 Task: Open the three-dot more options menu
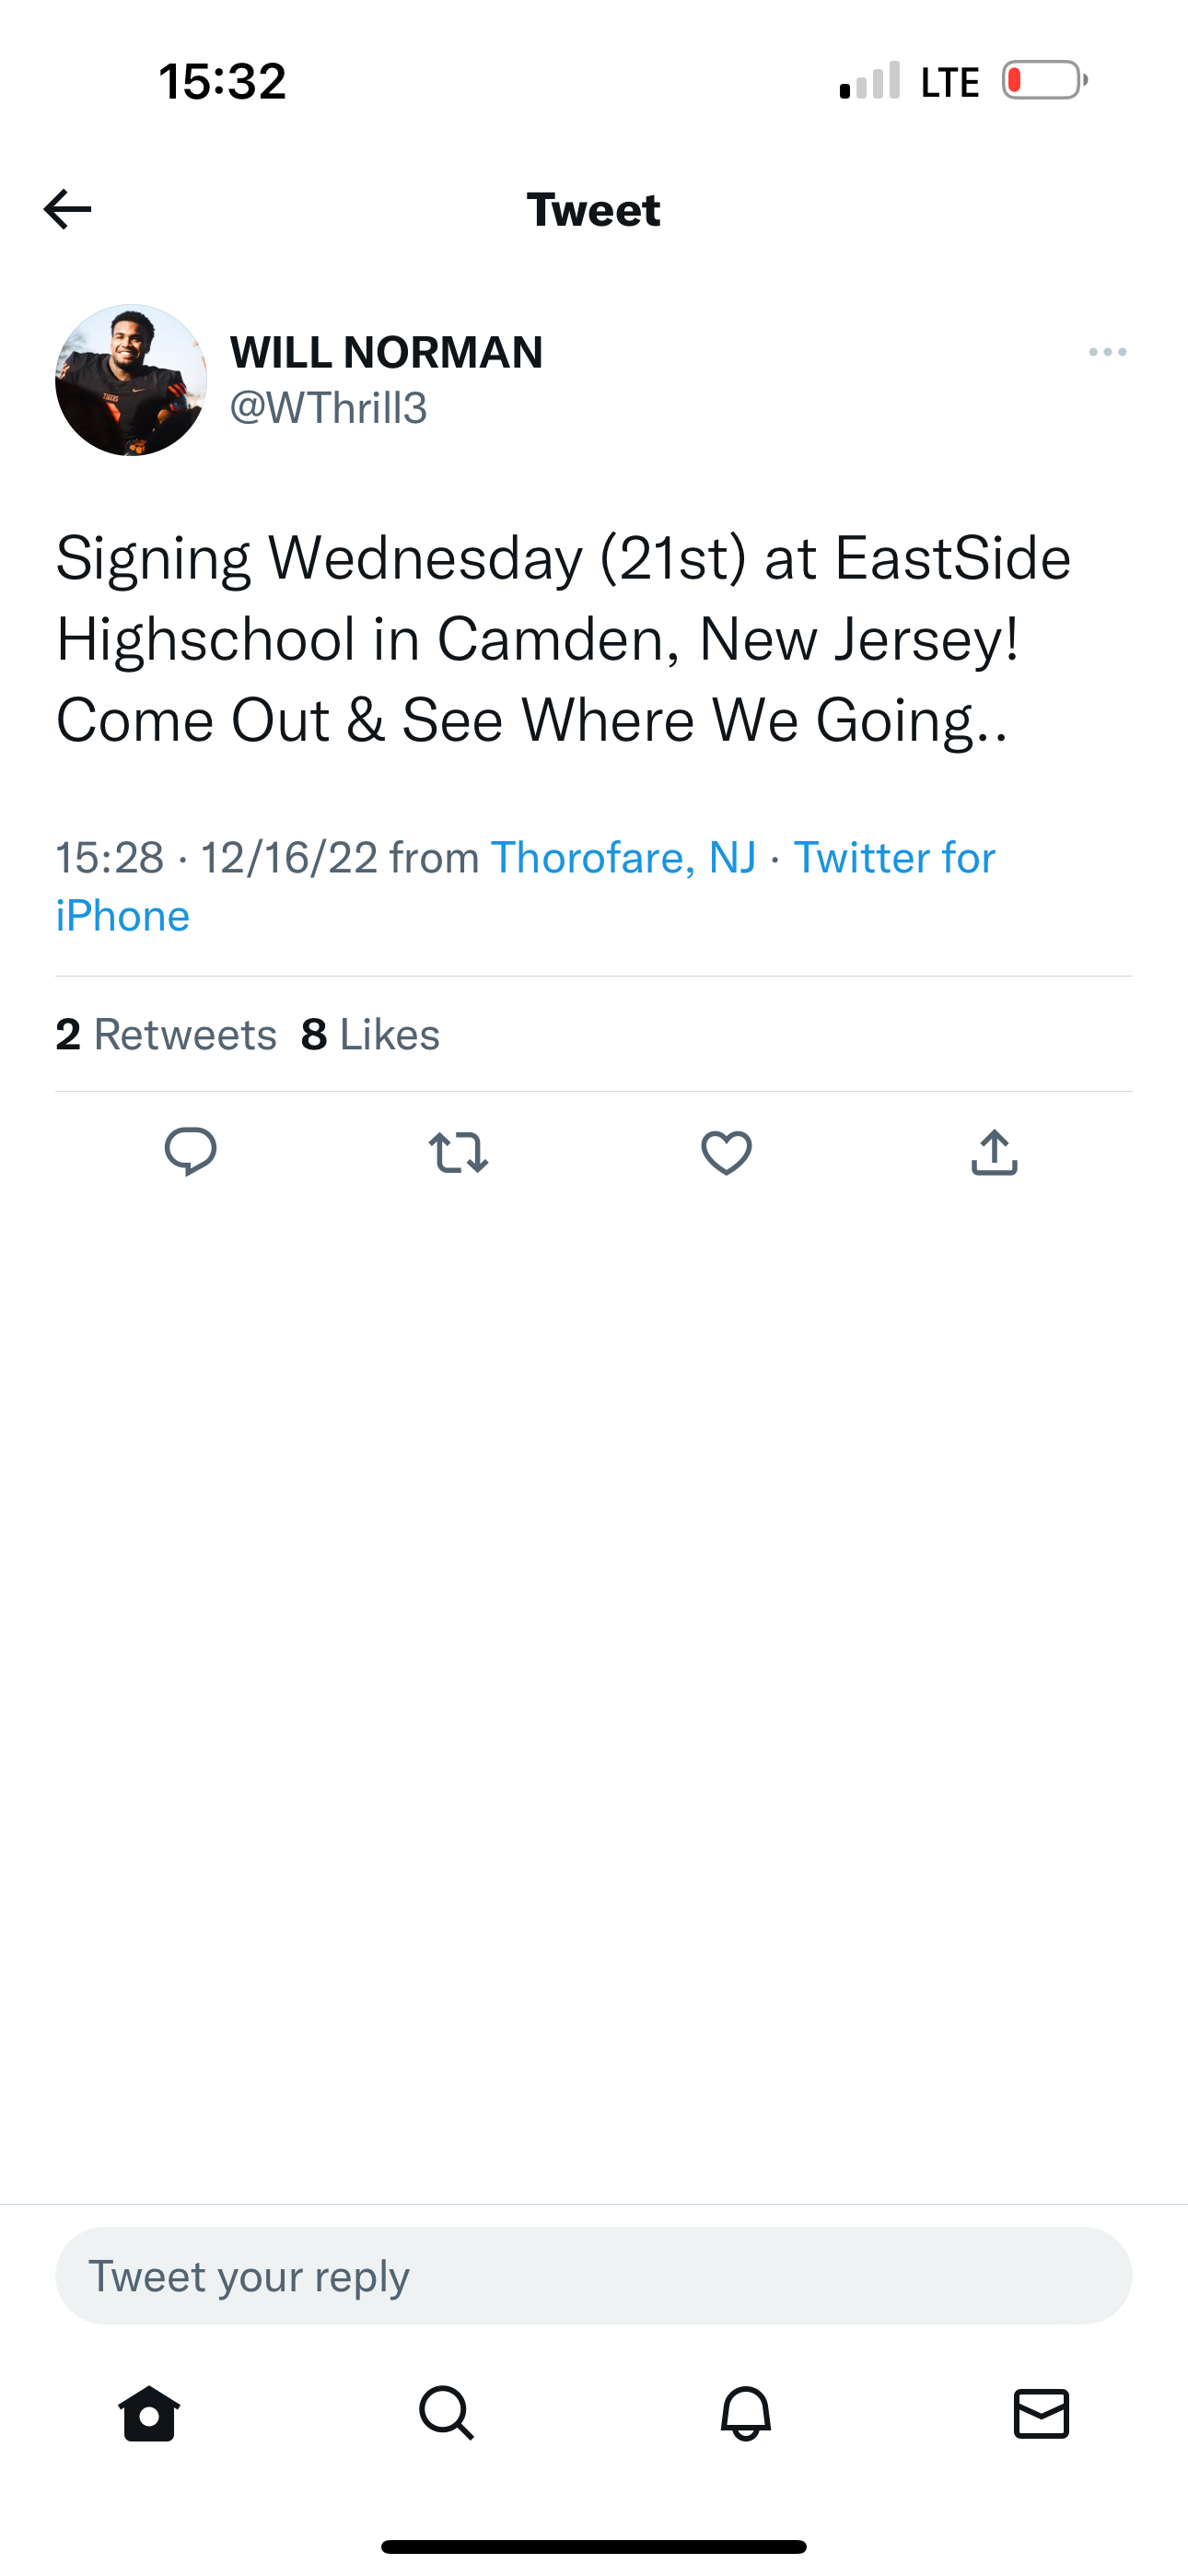click(1107, 352)
